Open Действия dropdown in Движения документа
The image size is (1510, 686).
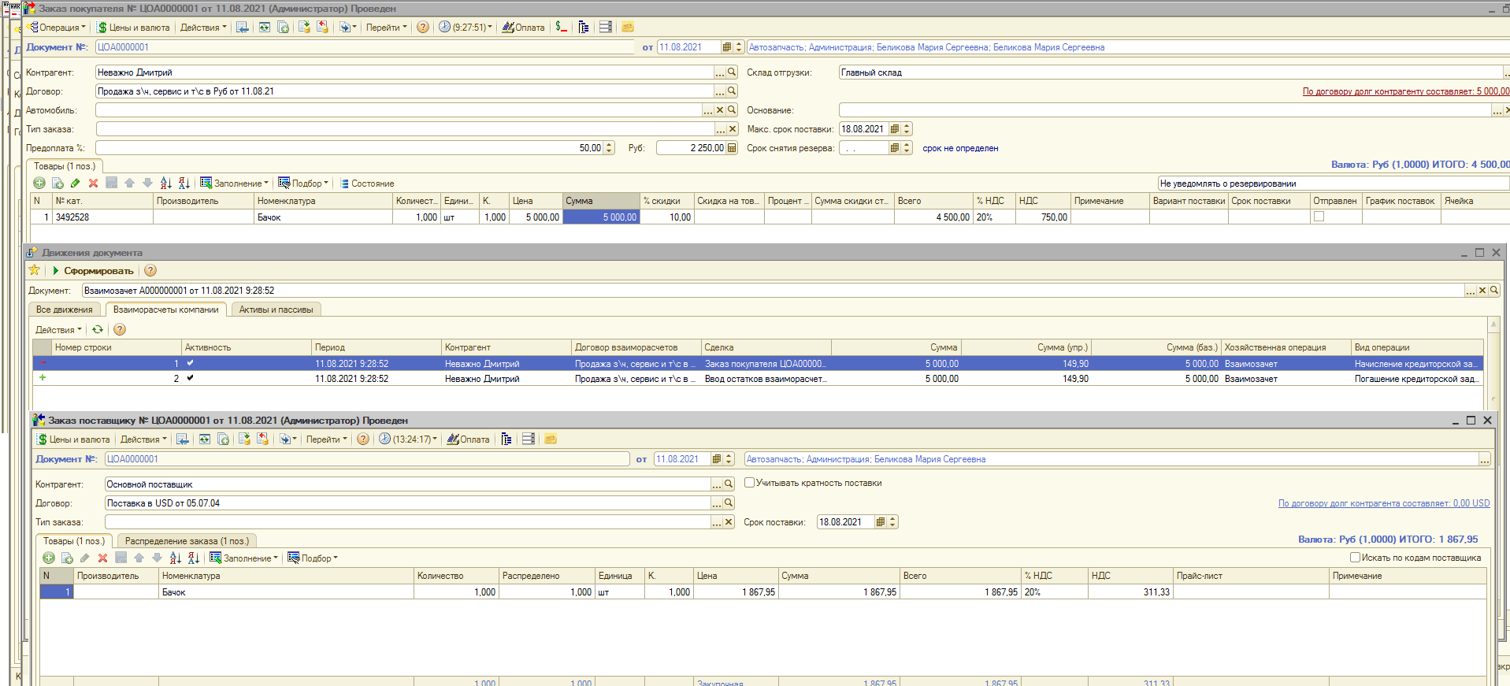[x=58, y=330]
